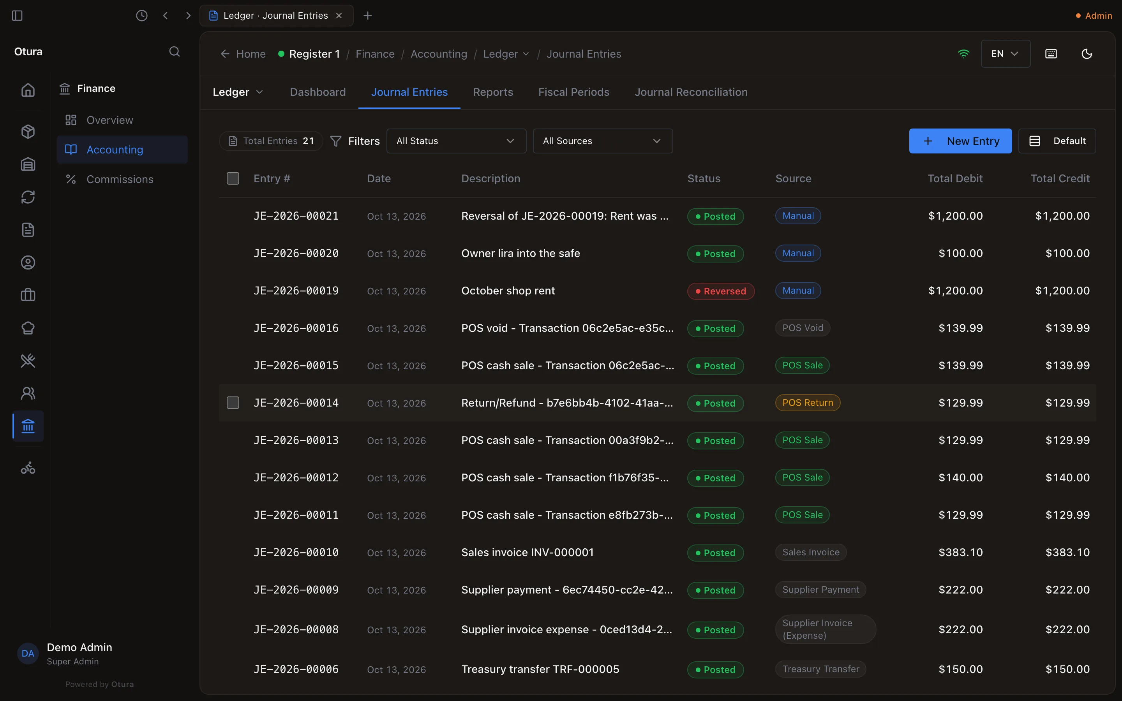Expand the Ledger breadcrumb dropdown
Screen dimensions: 1122x701
point(506,54)
